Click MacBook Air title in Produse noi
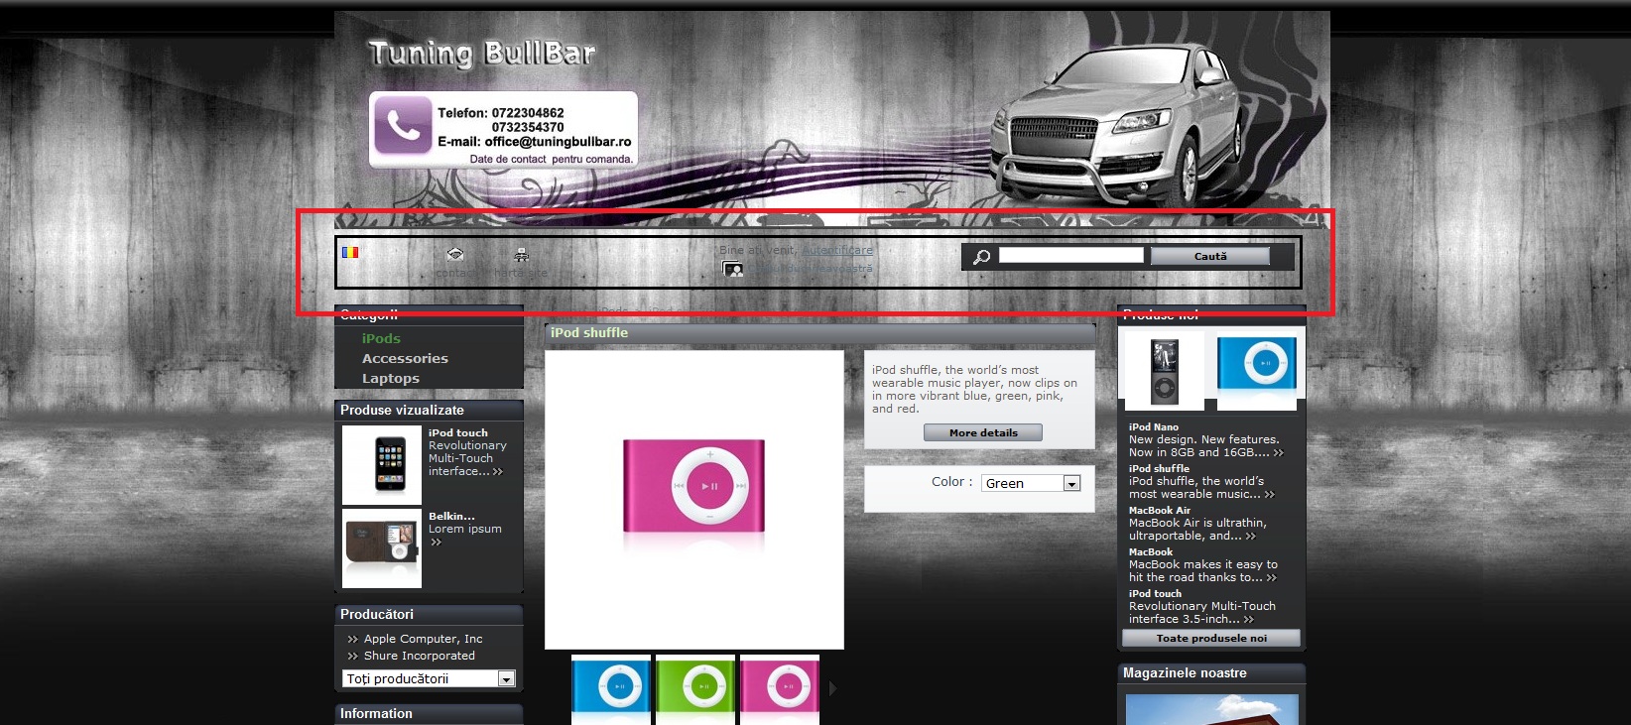 click(x=1160, y=511)
